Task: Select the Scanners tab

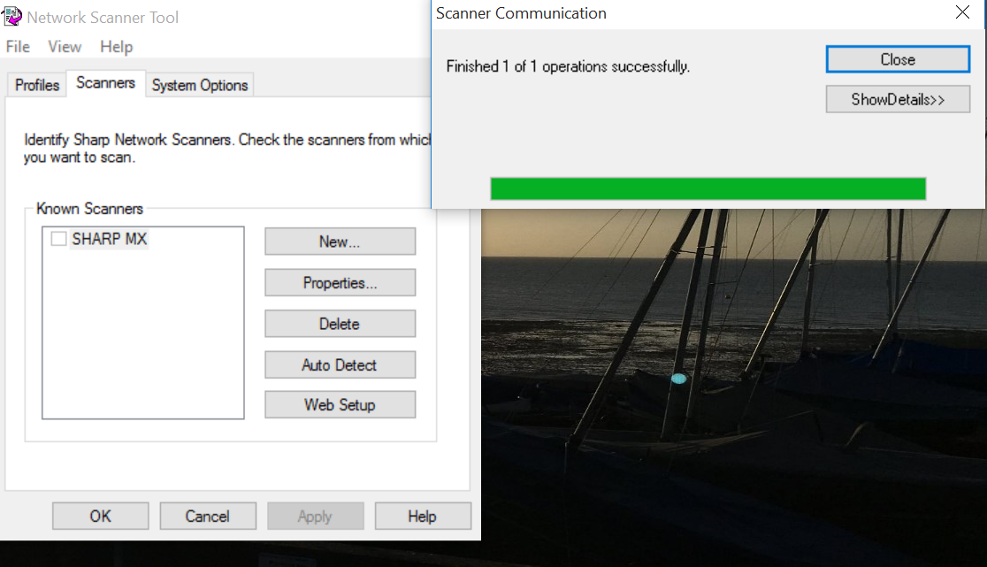Action: click(x=105, y=82)
